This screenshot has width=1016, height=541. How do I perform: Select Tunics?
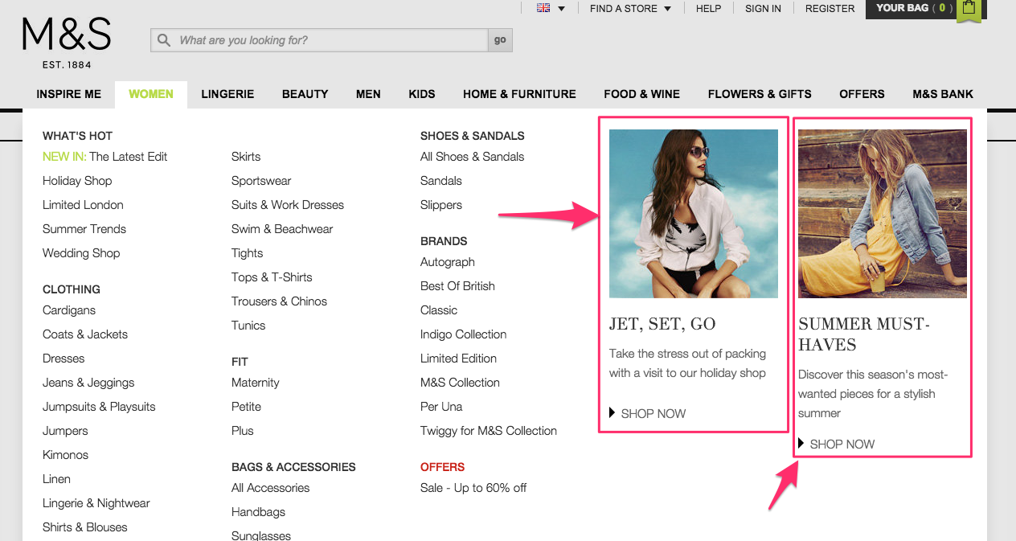[248, 326]
